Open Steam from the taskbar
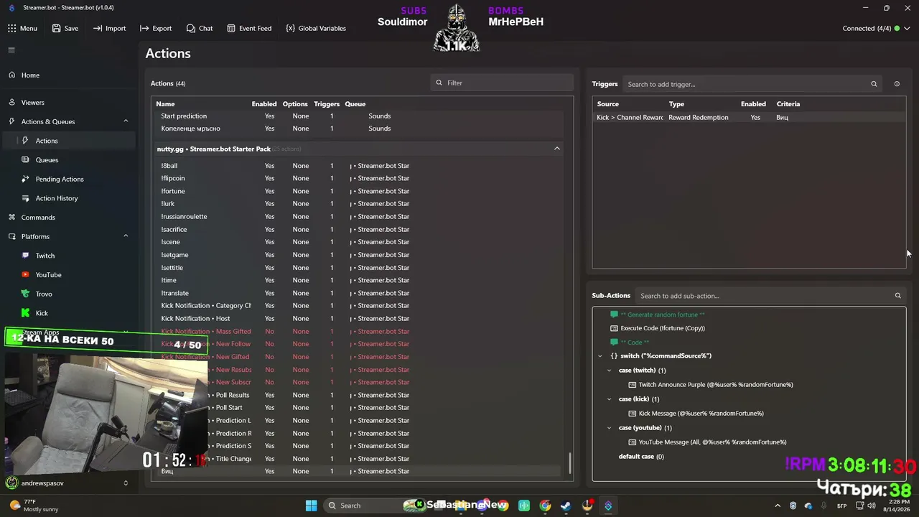 [566, 506]
